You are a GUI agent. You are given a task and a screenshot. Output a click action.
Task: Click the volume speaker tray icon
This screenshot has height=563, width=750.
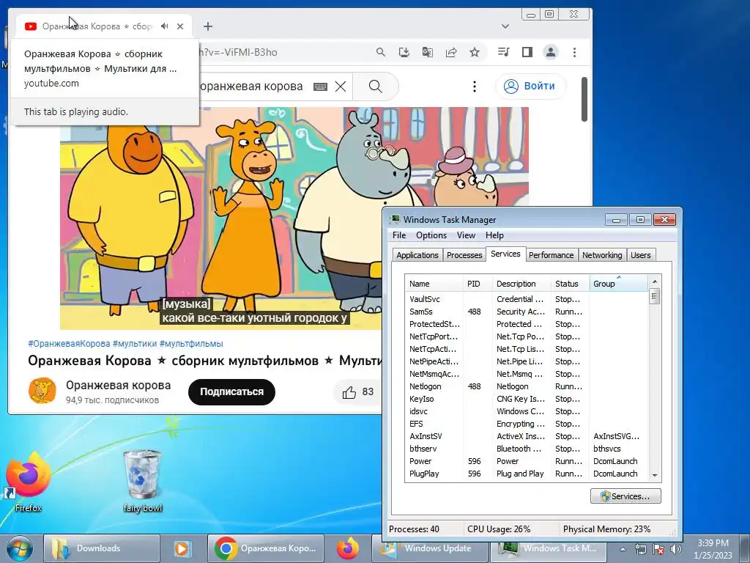[x=676, y=549]
